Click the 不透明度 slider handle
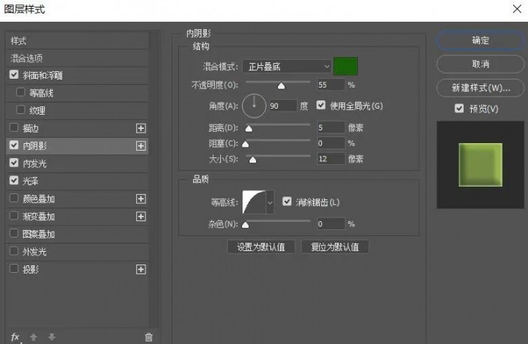528x344 pixels. 281,86
